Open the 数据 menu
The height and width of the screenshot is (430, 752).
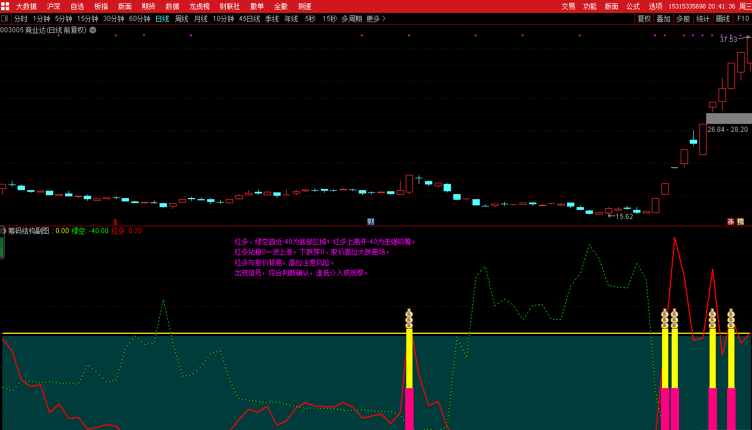[173, 6]
